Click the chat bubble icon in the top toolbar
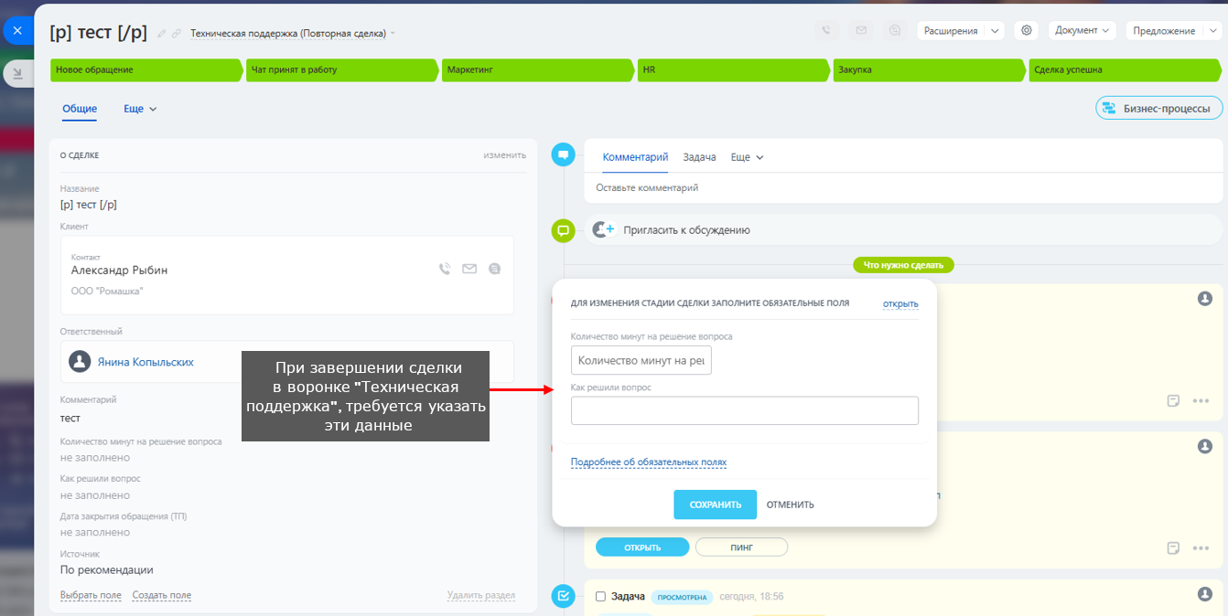This screenshot has width=1228, height=616. (x=895, y=30)
